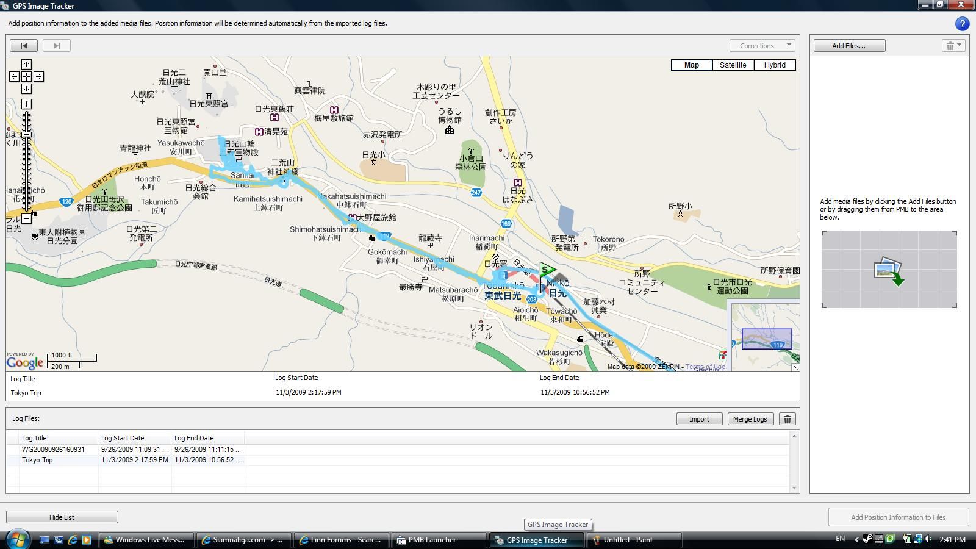This screenshot has width=976, height=549.
Task: Jump to the first log point button
Action: coord(24,46)
